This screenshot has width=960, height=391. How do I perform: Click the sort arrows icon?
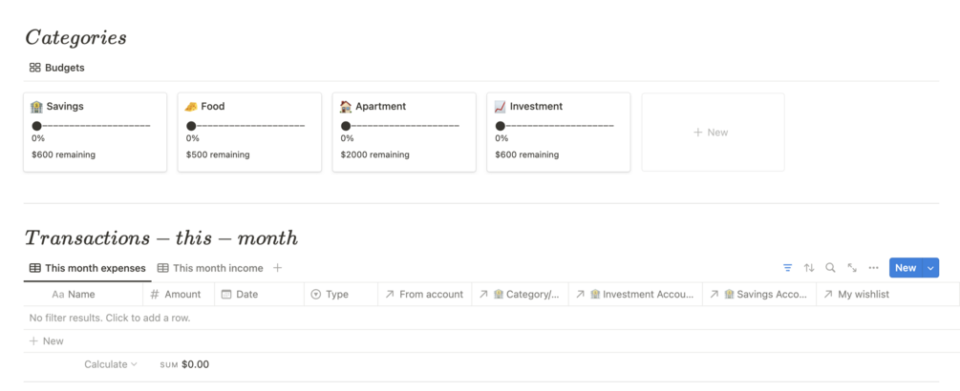click(809, 268)
